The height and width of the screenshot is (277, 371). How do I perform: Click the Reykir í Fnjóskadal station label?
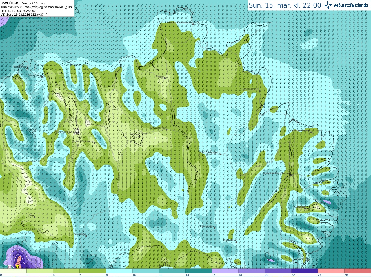click(83, 141)
